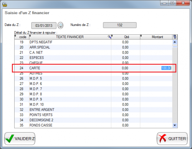The width and height of the screenshot is (192, 149).
Task: Edit the CARTE Montant cell 100,00
Action: (x=166, y=68)
